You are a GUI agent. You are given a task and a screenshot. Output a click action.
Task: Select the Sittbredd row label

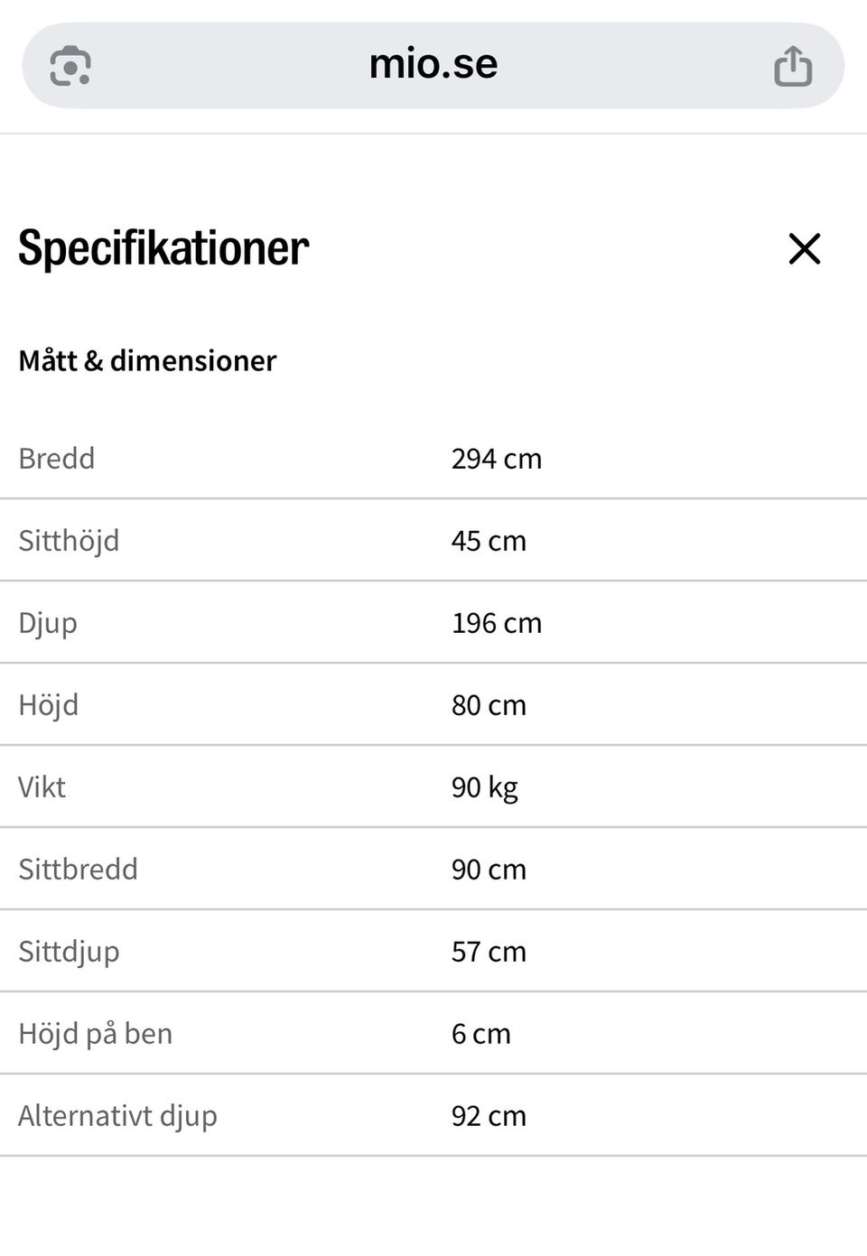pyautogui.click(x=79, y=870)
